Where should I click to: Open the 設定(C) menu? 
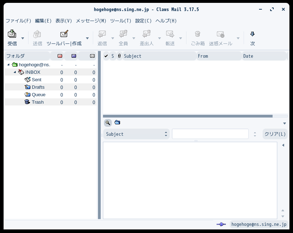pyautogui.click(x=143, y=21)
